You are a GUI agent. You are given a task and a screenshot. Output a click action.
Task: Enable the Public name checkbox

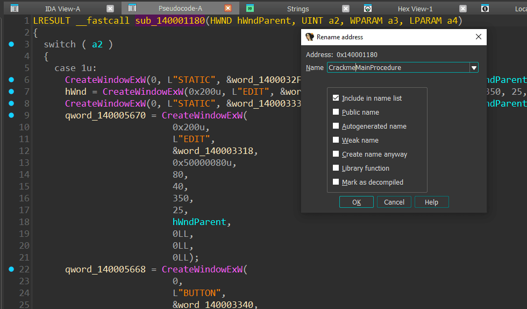(x=336, y=113)
